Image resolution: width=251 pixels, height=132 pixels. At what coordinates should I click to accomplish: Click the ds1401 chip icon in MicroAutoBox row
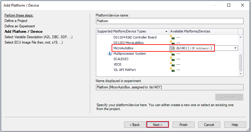point(172,48)
